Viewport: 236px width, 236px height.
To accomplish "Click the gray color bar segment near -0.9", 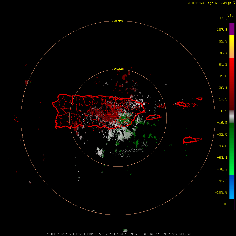I will click(232, 117).
